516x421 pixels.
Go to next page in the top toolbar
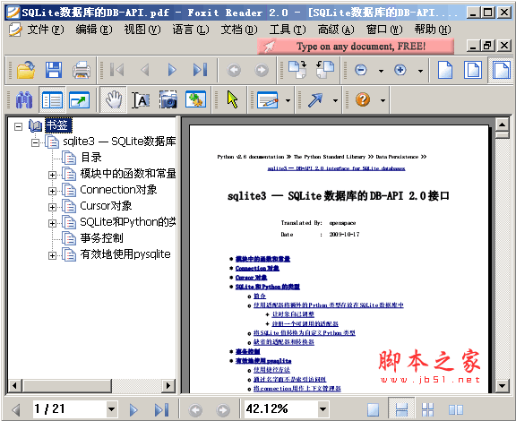point(172,70)
